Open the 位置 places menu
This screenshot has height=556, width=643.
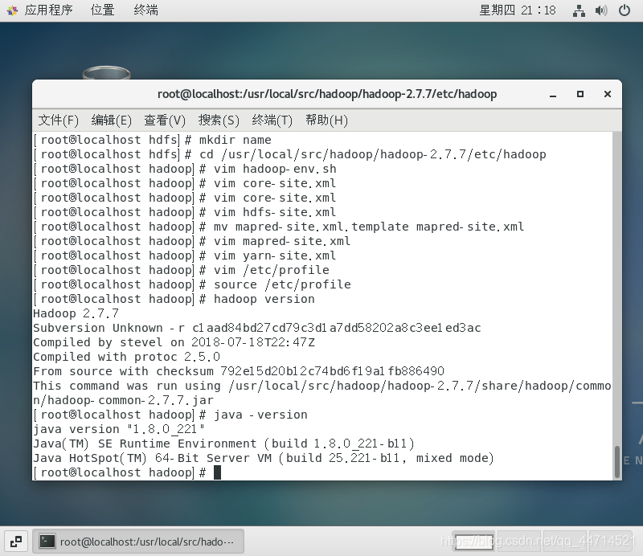pyautogui.click(x=102, y=10)
